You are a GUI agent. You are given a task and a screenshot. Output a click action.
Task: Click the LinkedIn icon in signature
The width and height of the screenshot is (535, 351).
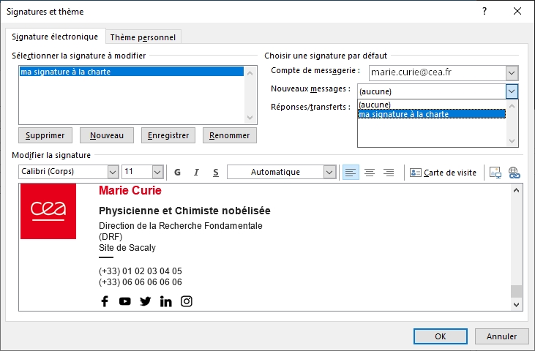[166, 301]
